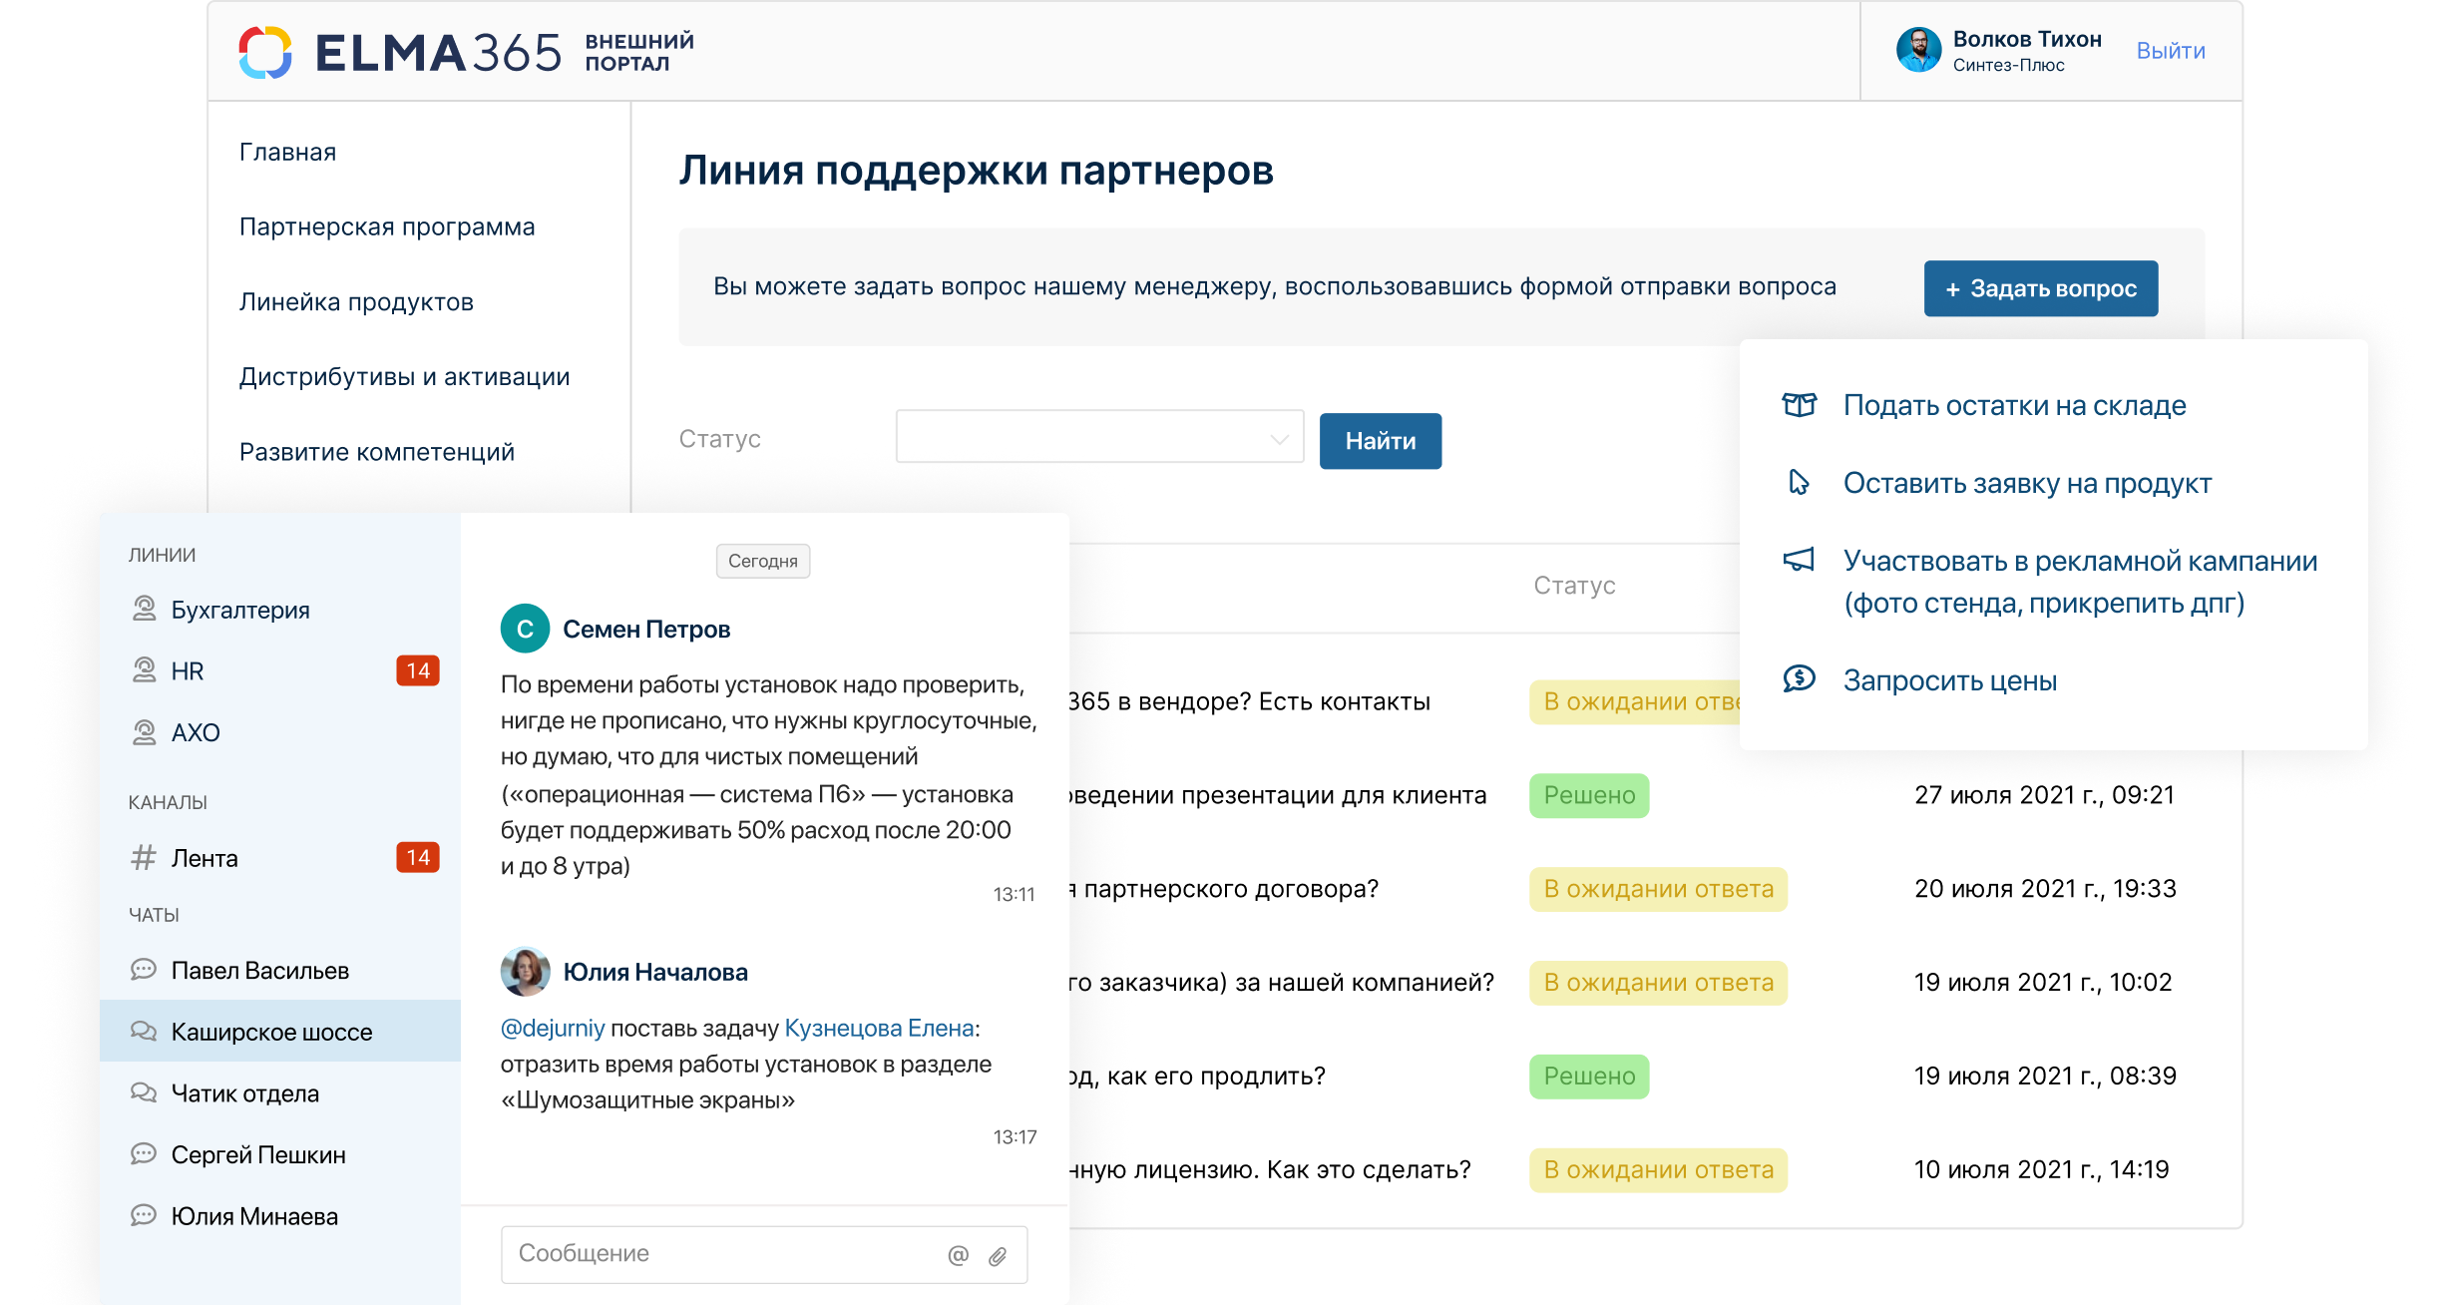Click the Выйти logout link

tap(2170, 51)
